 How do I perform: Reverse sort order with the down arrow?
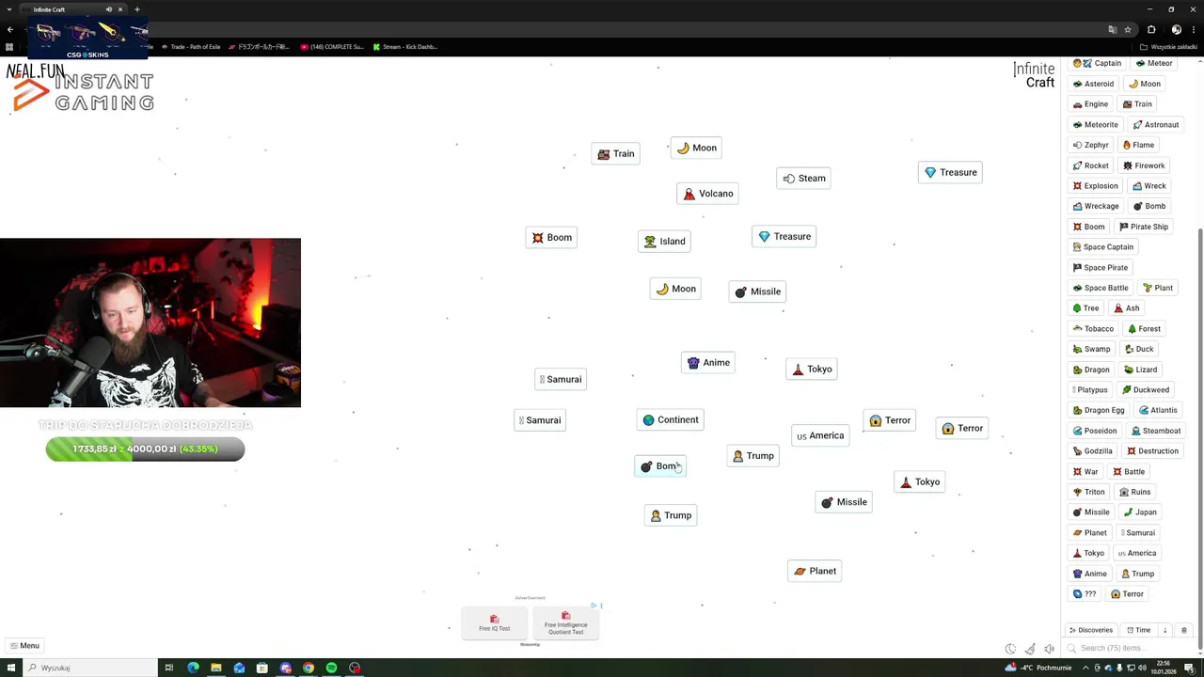(1164, 630)
